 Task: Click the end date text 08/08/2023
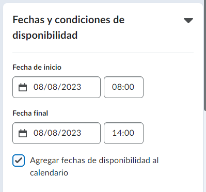point(57,133)
